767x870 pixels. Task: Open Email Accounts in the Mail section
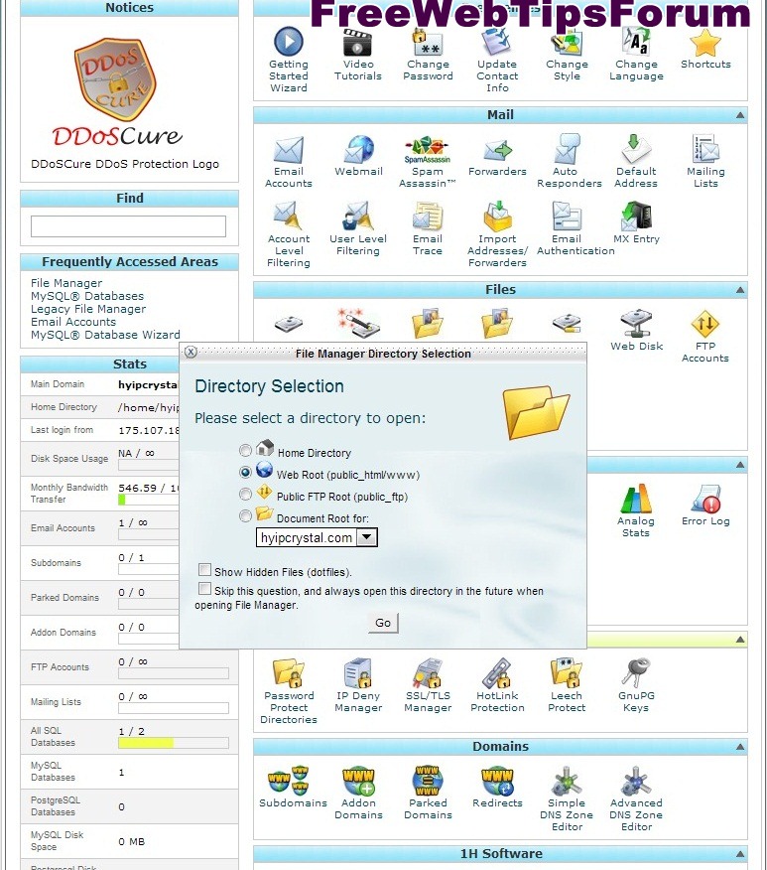tap(288, 150)
